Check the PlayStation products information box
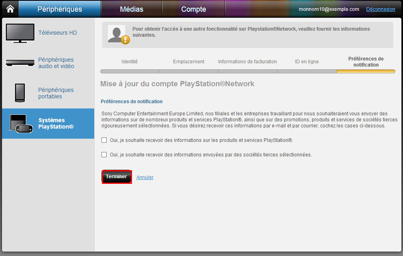The image size is (403, 256). coord(104,140)
